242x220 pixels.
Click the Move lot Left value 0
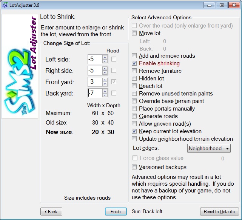(165, 41)
